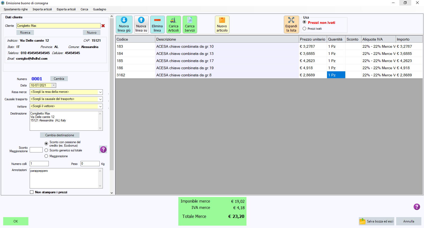Click the Quantità column header

click(336, 39)
